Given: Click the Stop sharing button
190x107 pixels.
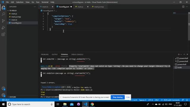Looking at the screenshot, I should tap(118, 97).
